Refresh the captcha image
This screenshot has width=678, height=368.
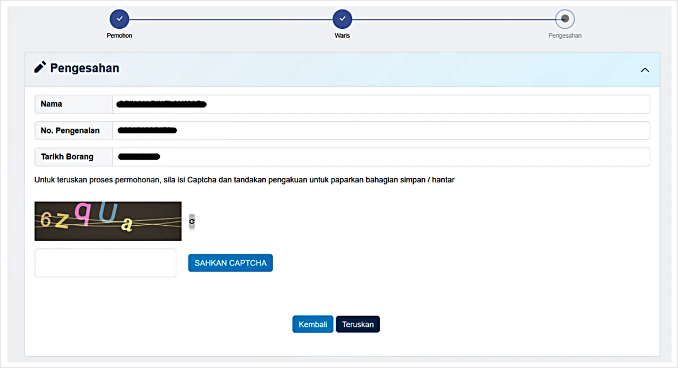tap(192, 222)
